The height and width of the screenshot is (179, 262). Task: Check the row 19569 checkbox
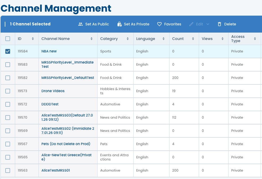coord(8,131)
